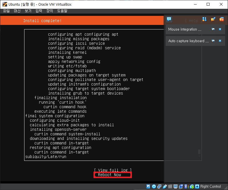This screenshot has width=228, height=190.
Task: Click the display settings status icon
Action: click(175, 186)
